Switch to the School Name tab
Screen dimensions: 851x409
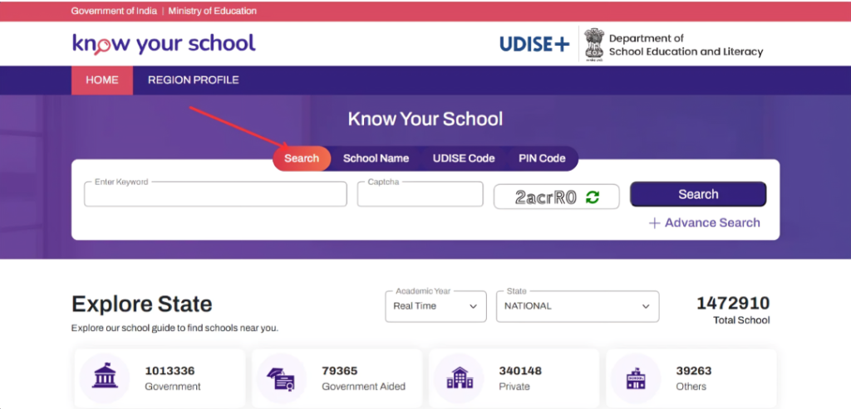(x=376, y=158)
